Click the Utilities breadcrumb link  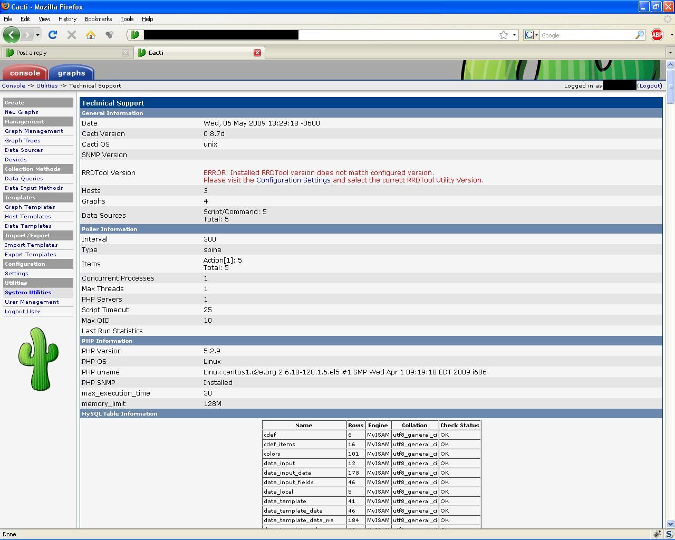[47, 85]
